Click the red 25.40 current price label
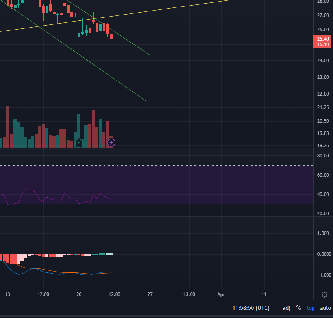Image resolution: width=333 pixels, height=318 pixels. [x=323, y=39]
